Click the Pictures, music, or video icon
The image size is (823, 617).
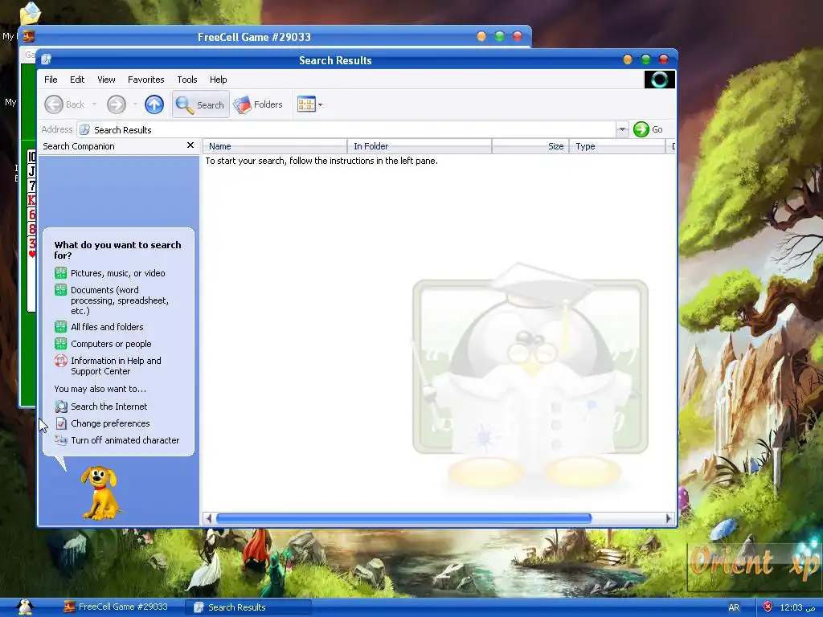pos(61,273)
